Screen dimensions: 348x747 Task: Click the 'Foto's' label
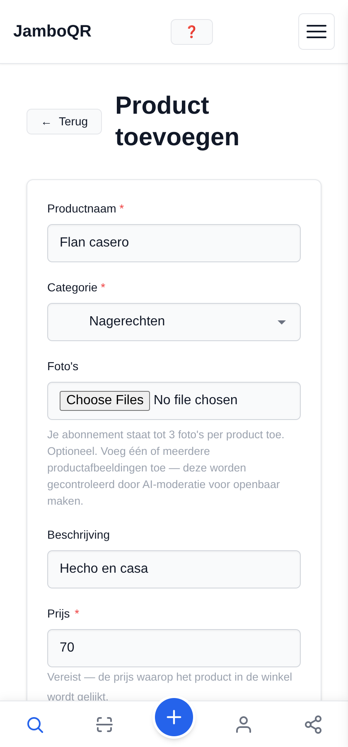tap(63, 366)
